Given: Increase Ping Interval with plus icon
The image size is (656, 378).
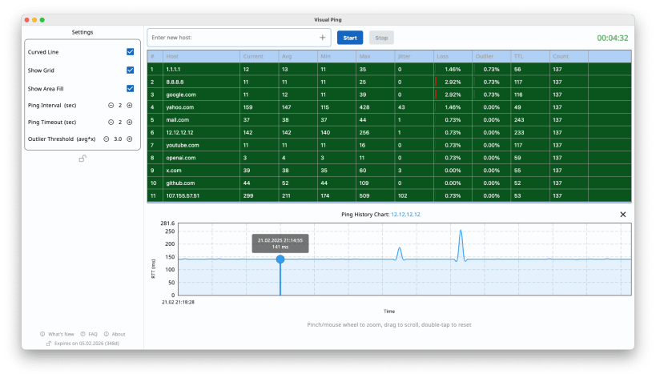Looking at the screenshot, I should [130, 106].
